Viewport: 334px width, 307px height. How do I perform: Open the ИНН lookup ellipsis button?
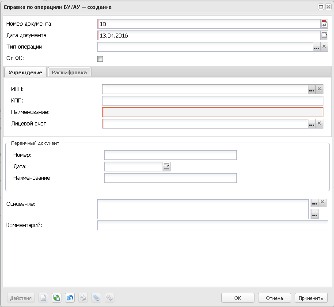311,89
